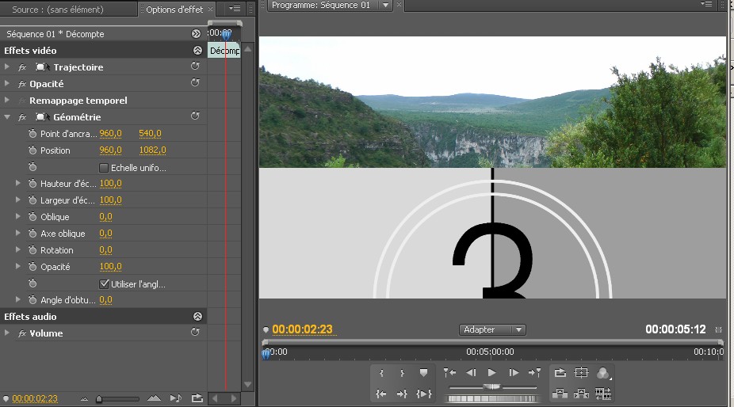Open the Trim monitor
The height and width of the screenshot is (407, 734).
point(603,394)
